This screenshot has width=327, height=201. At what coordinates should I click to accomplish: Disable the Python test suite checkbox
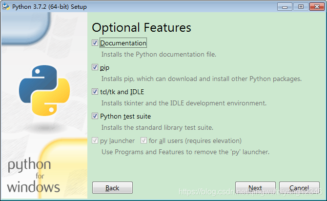point(95,116)
